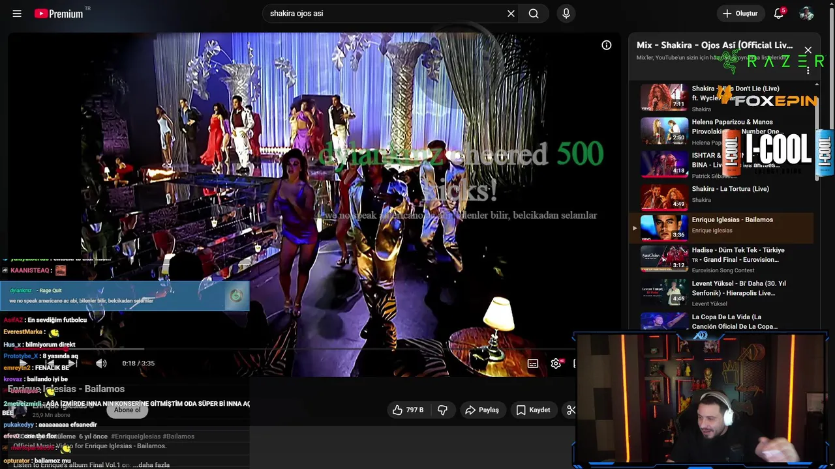Start voice search with microphone
Viewport: 835px width, 469px height.
tap(566, 13)
